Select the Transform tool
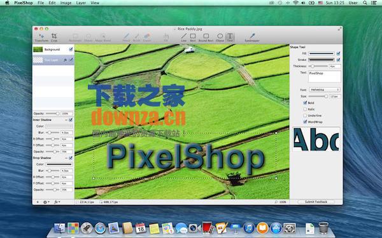The width and height of the screenshot is (382, 238). (x=41, y=37)
